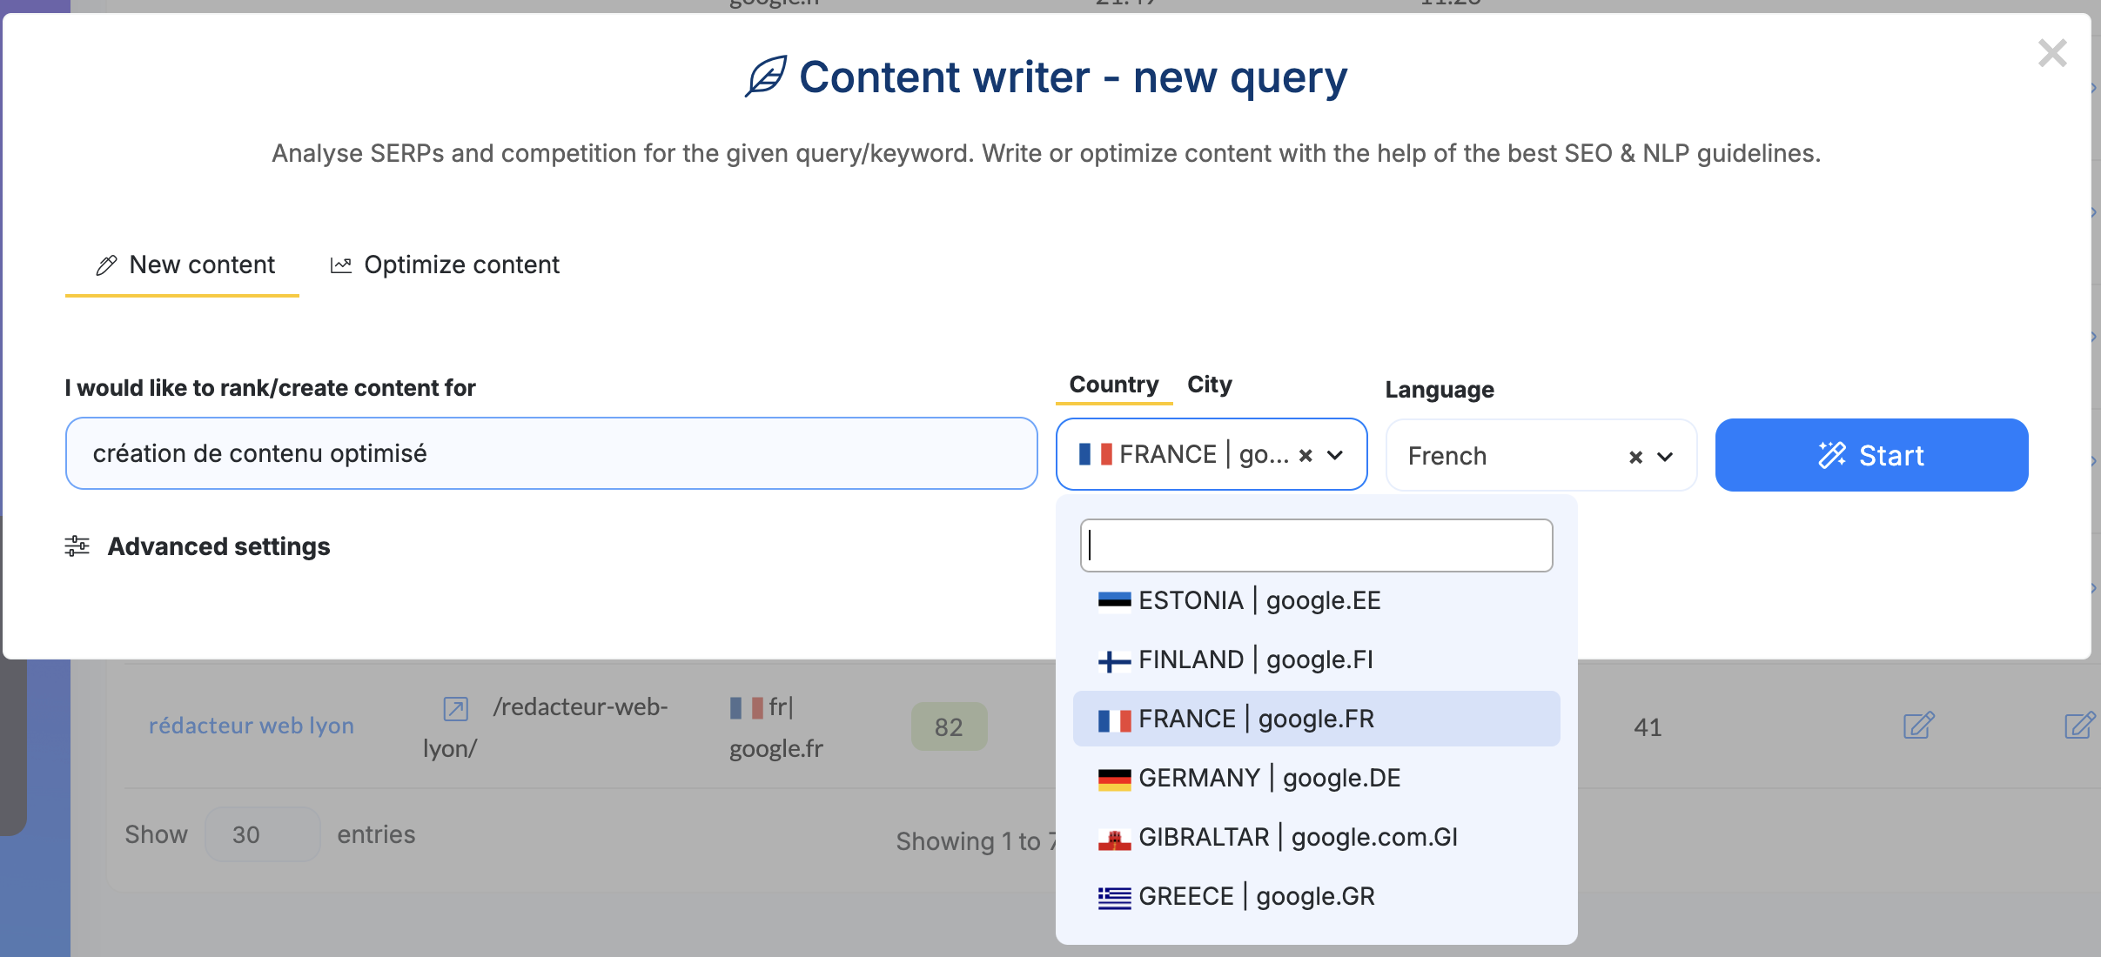Viewport: 2101px width, 957px height.
Task: Select the Country tab
Action: click(1114, 385)
